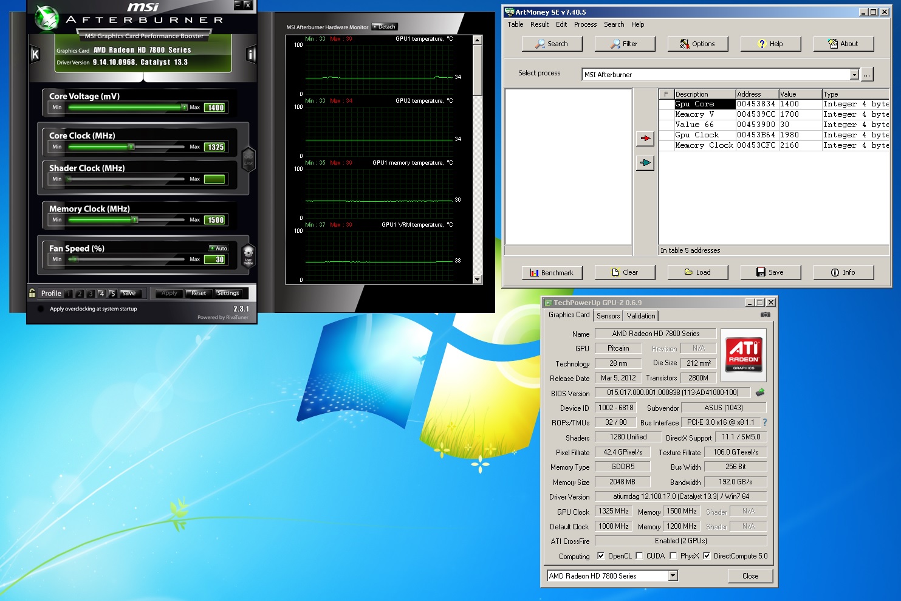Viewport: 901px width, 601px height.
Task: Run ArtMoney Benchmark
Action: point(552,272)
